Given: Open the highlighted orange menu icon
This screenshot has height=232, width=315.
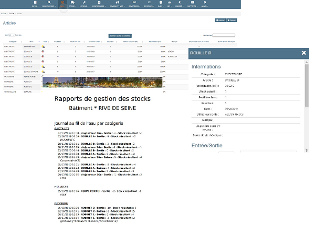Looking at the screenshot, I should coord(62,3).
